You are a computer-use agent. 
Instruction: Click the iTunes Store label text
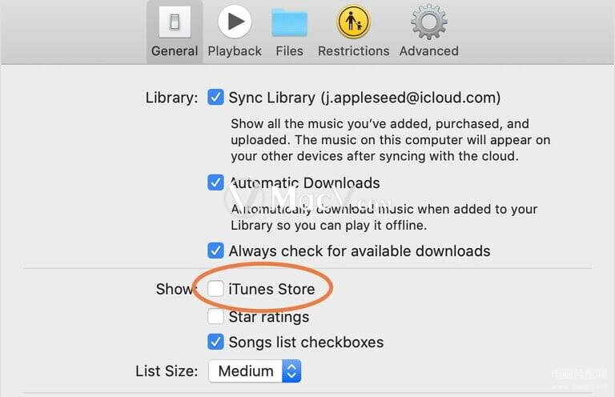coord(271,289)
